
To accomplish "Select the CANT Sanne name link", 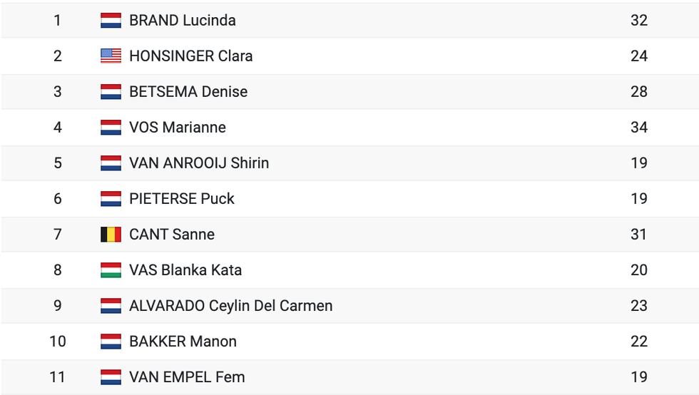I will (172, 235).
